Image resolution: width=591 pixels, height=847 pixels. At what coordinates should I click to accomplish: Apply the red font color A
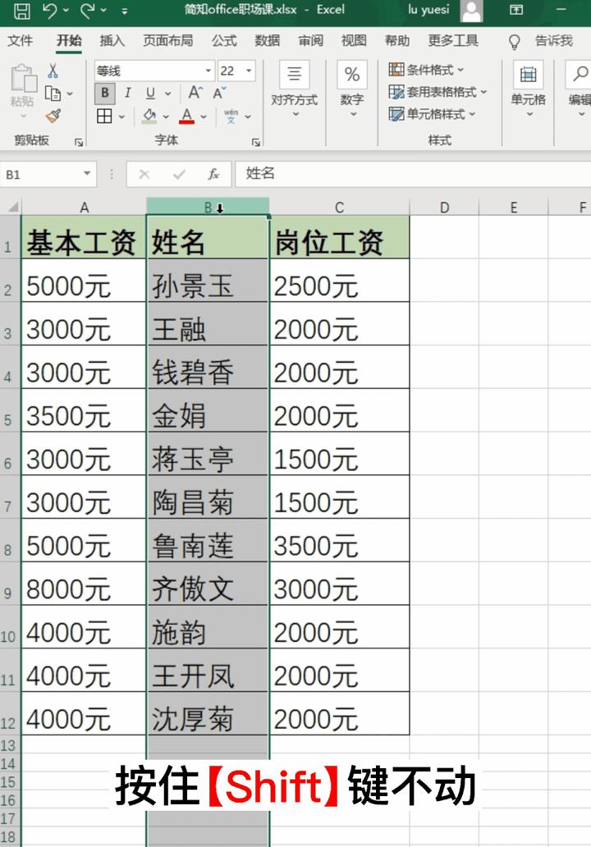click(187, 116)
